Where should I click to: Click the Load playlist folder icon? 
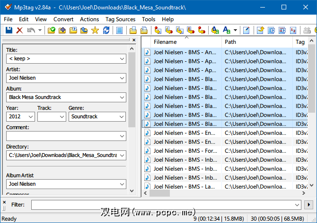click(x=73, y=31)
